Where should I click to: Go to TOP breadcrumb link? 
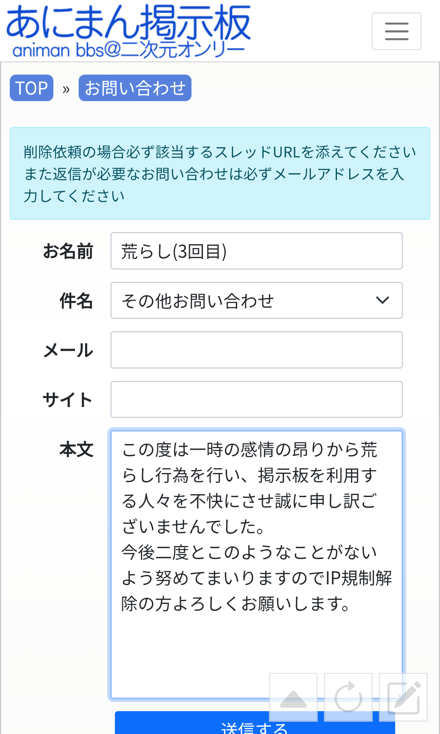(x=32, y=88)
